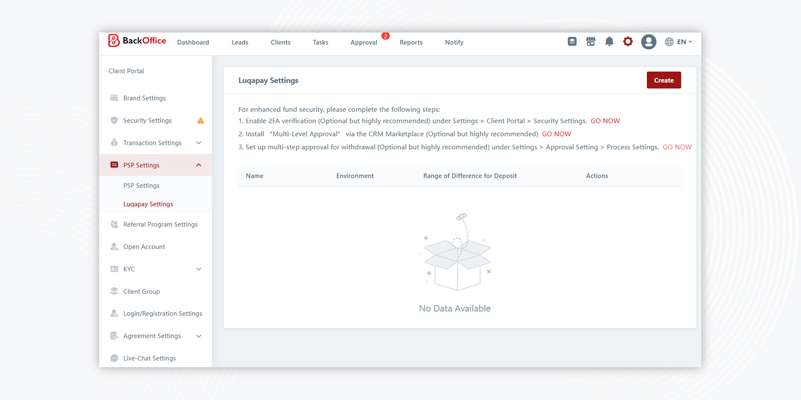801x400 pixels.
Task: Click the Agreement Settings document icon
Action: (114, 336)
